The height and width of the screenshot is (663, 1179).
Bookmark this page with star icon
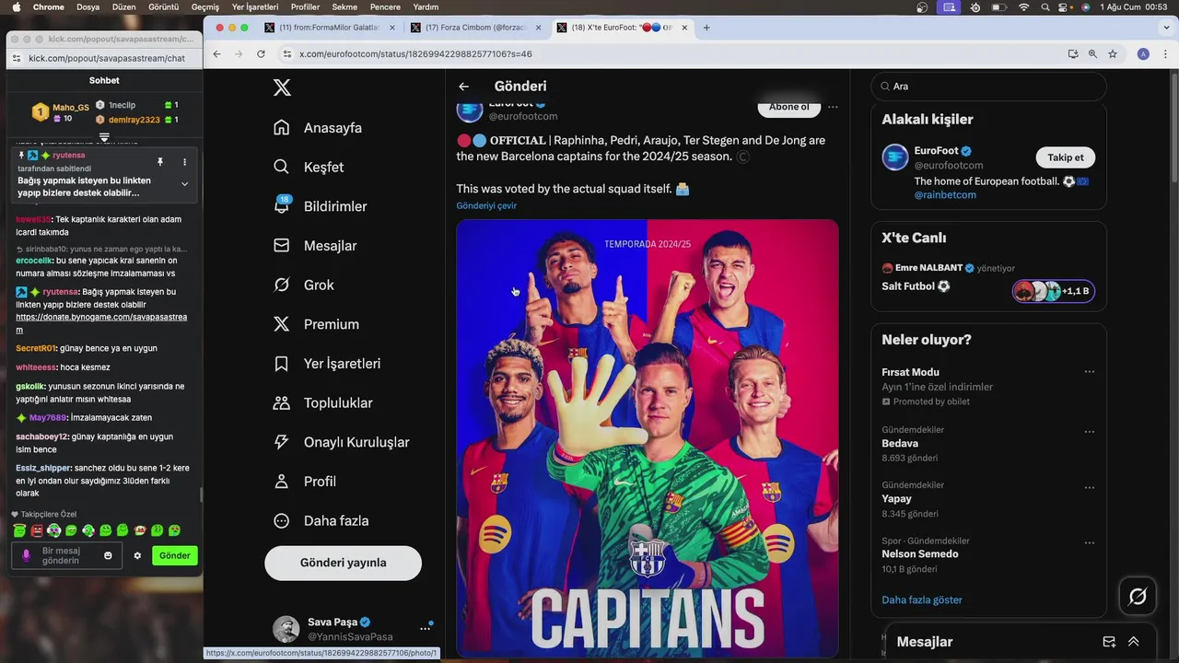(x=1113, y=54)
